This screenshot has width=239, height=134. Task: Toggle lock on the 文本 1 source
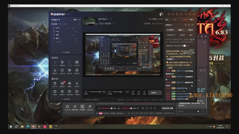(73, 28)
